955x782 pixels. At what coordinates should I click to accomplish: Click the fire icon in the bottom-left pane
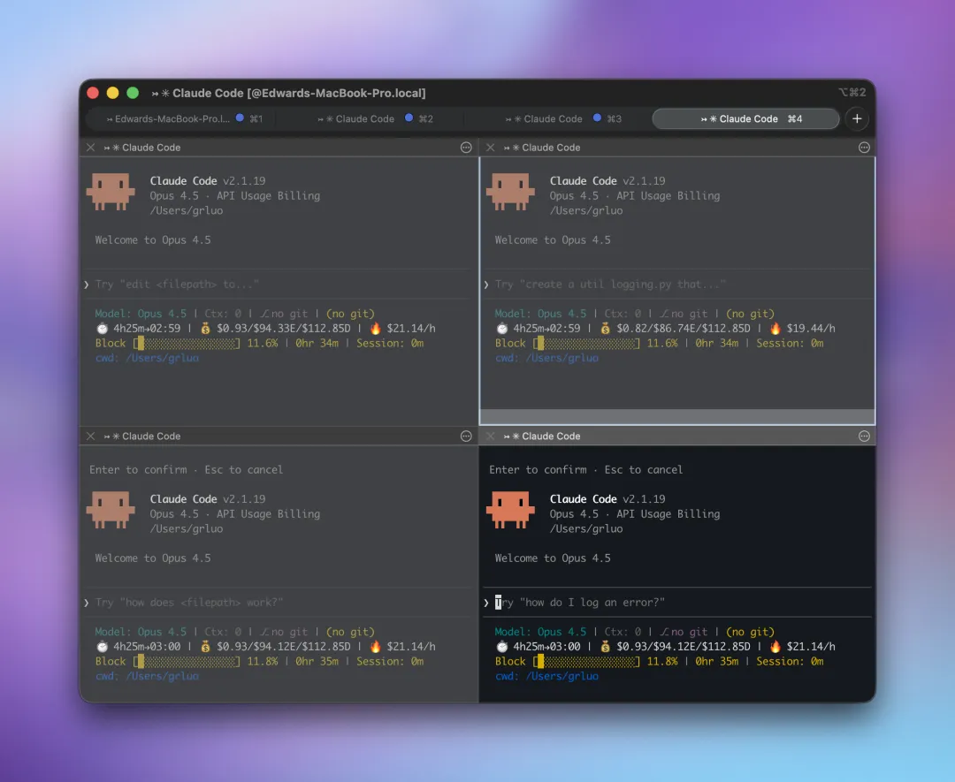pyautogui.click(x=375, y=646)
